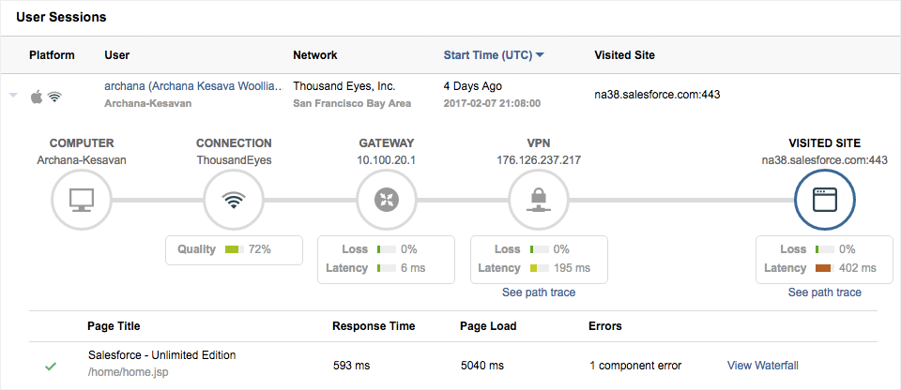Screen dimensions: 901x390
Task: Click the 1 component error text
Action: [x=635, y=365]
